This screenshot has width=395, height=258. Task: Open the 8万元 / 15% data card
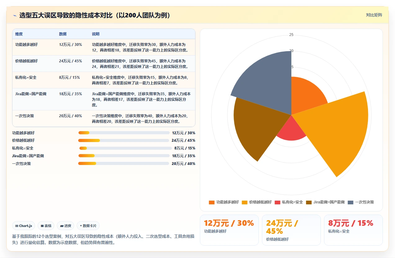[x=353, y=230]
